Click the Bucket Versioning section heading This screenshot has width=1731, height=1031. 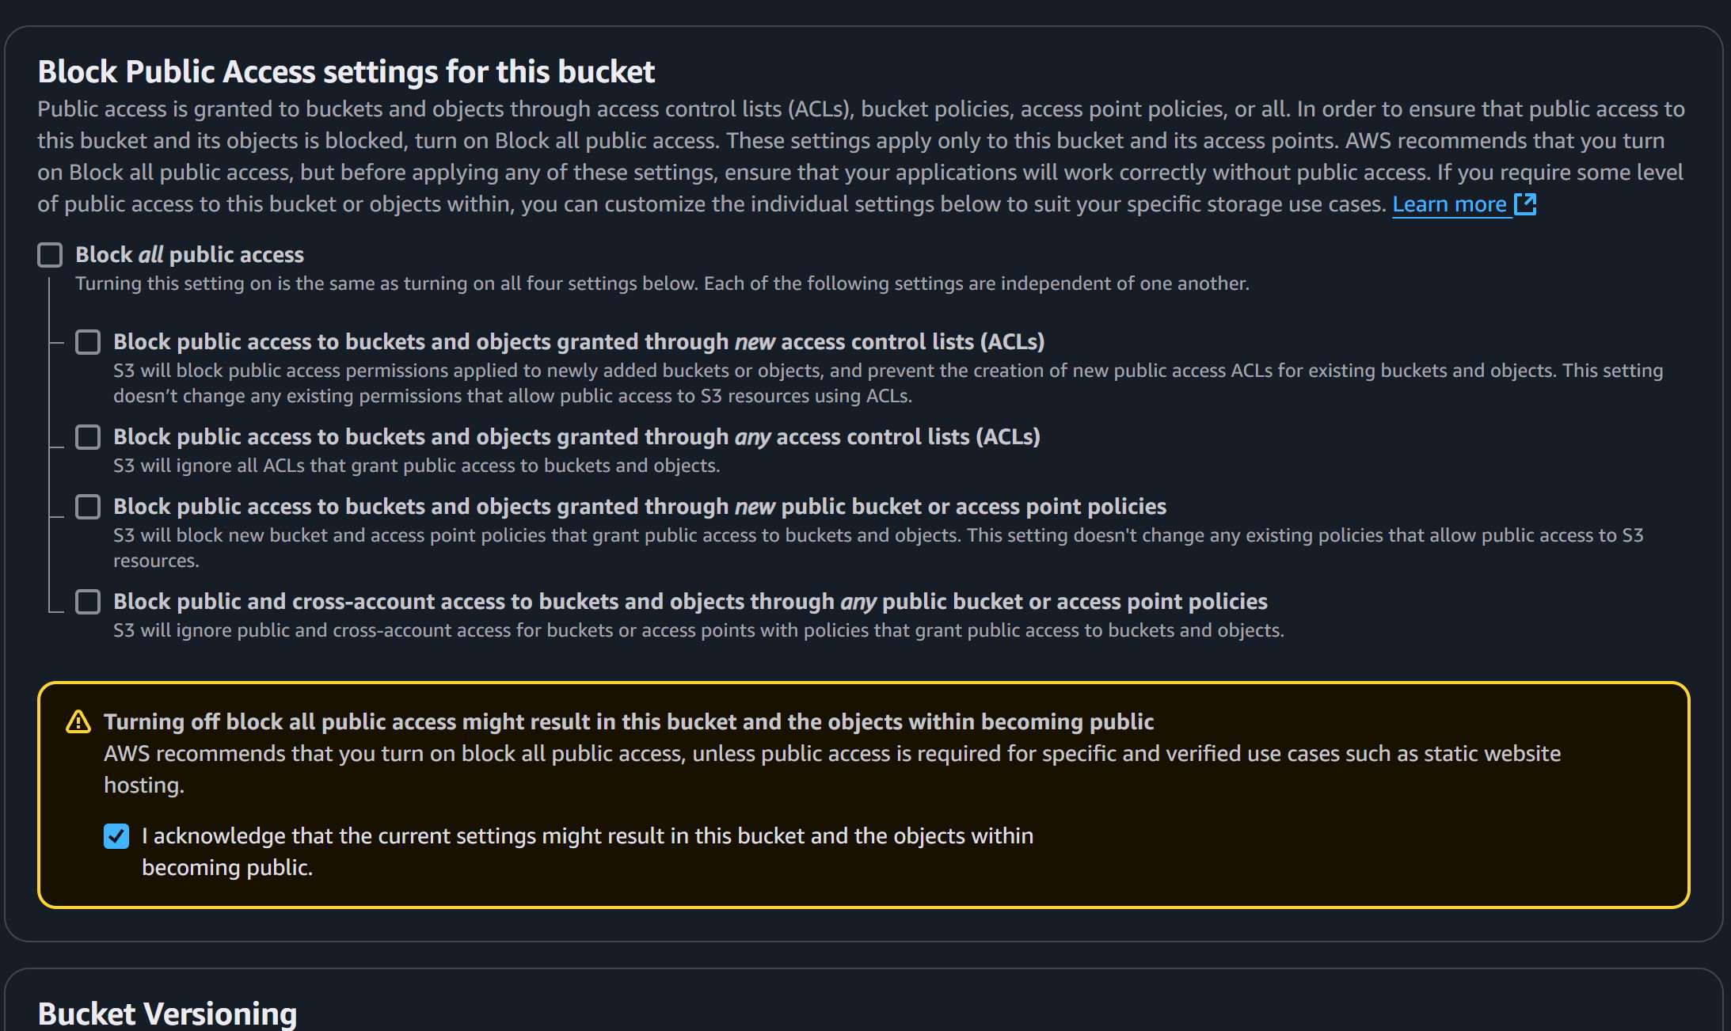point(167,1014)
